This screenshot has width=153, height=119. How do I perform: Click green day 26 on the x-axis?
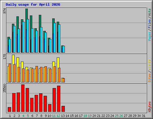point(121,116)
